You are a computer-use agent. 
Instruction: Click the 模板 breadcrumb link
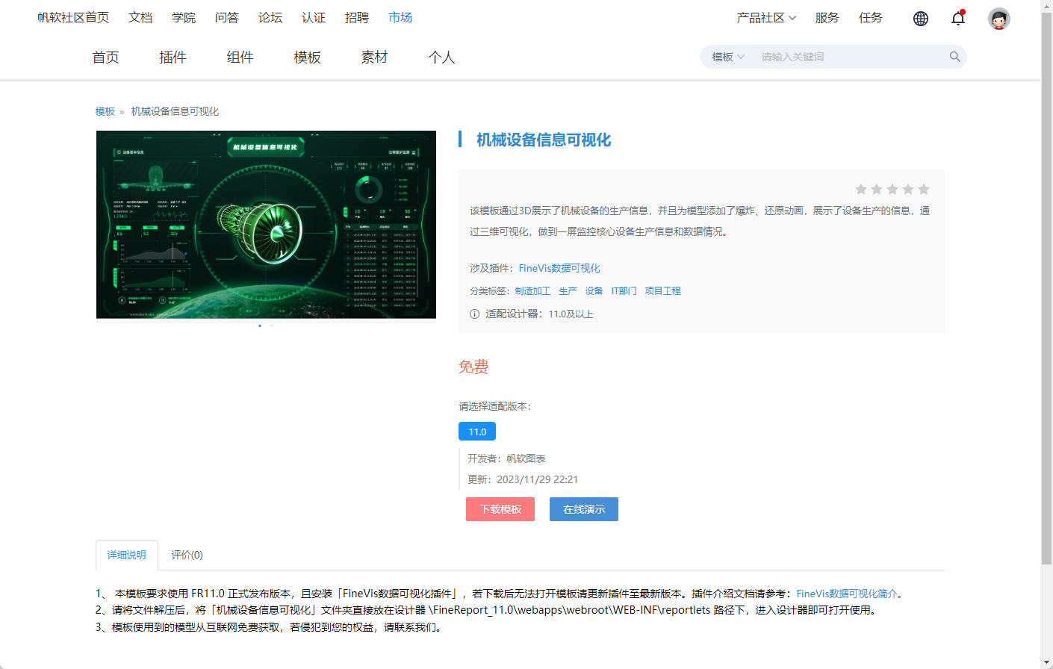coord(105,112)
